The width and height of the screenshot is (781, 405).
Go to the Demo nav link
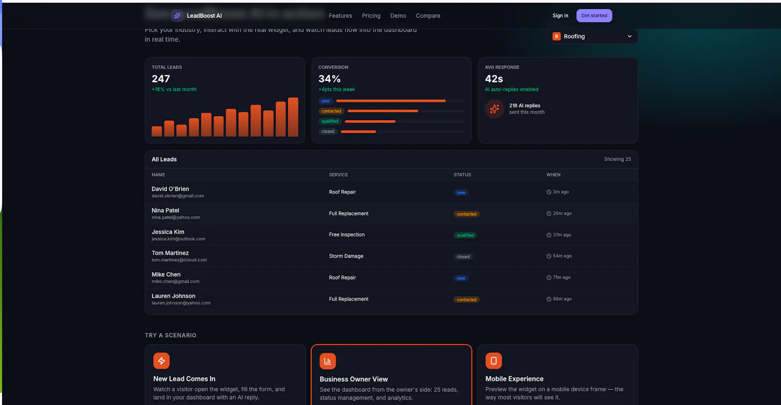(x=398, y=16)
